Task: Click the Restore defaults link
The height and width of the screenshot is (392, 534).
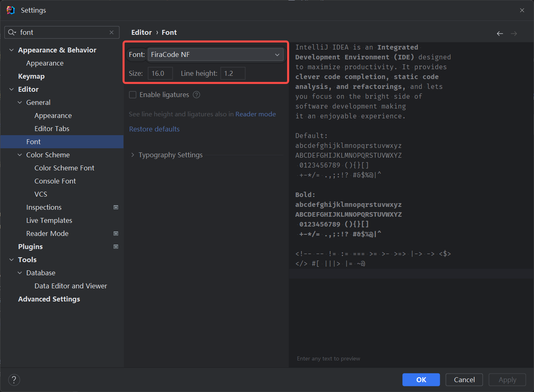Action: [154, 129]
